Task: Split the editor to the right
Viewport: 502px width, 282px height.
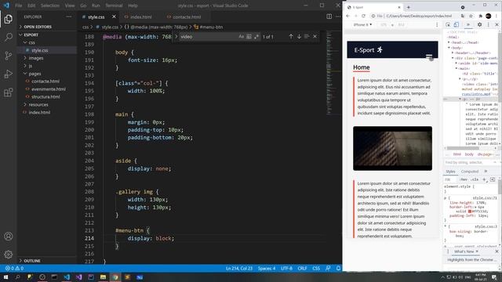Action: pos(329,16)
